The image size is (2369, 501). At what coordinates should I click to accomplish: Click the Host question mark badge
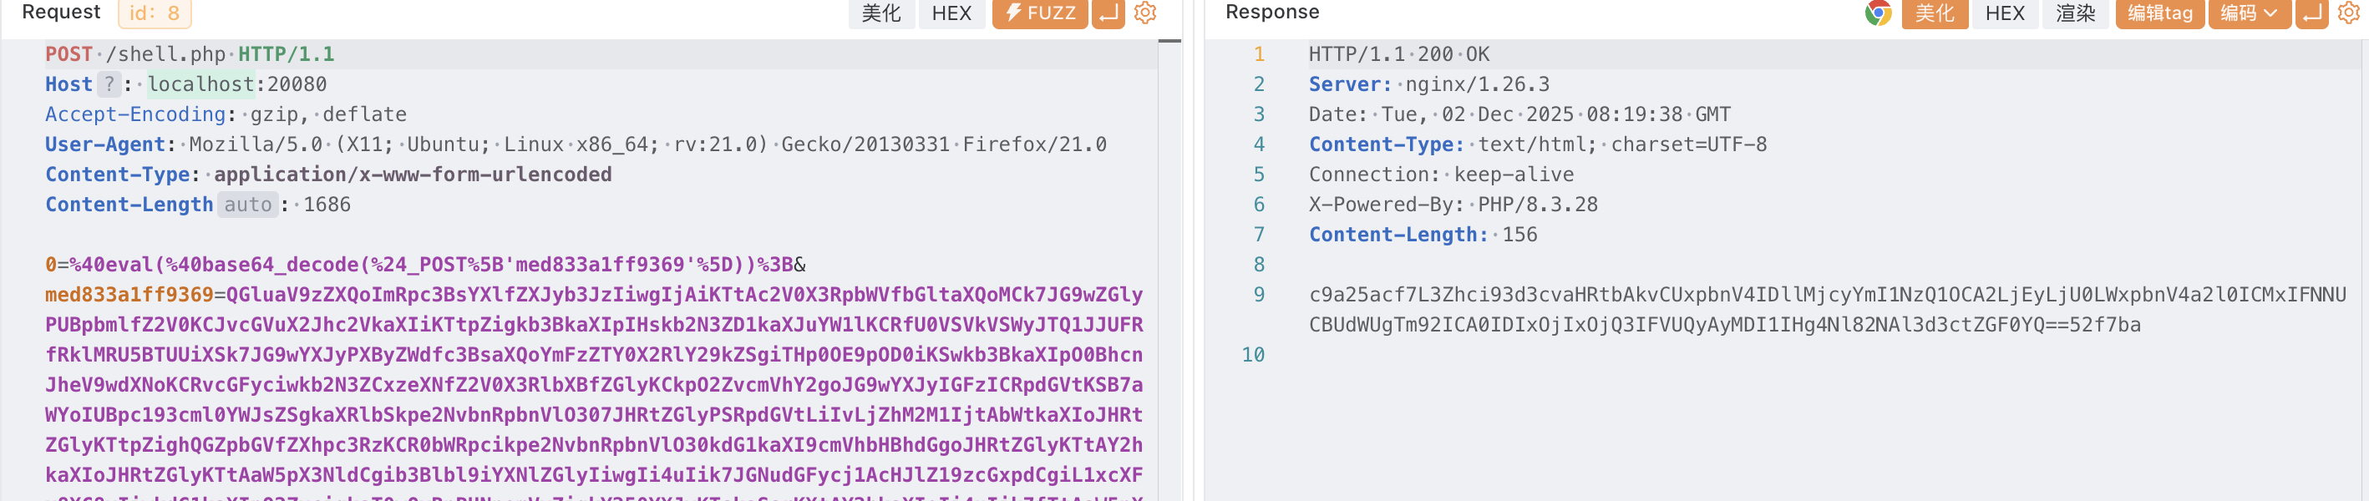[x=109, y=84]
